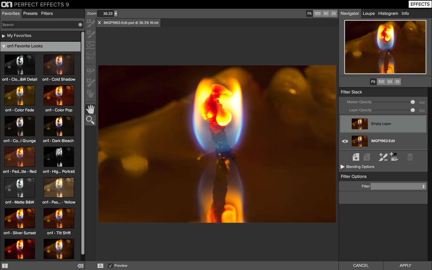Screen dimensions: 432x270
Task: Set canvas zoom to 50 in top toolbar
Action: click(326, 13)
